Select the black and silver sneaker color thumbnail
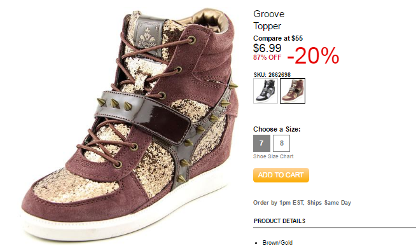This screenshot has height=246, width=416. point(265,91)
